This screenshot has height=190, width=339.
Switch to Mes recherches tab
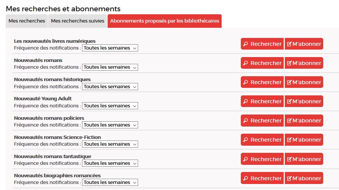pos(27,21)
